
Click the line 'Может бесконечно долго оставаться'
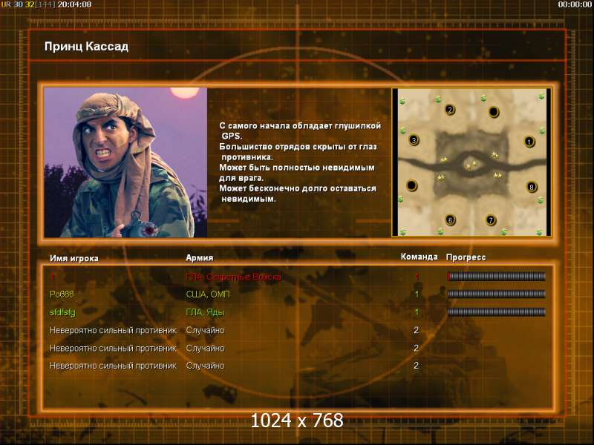[x=298, y=188]
